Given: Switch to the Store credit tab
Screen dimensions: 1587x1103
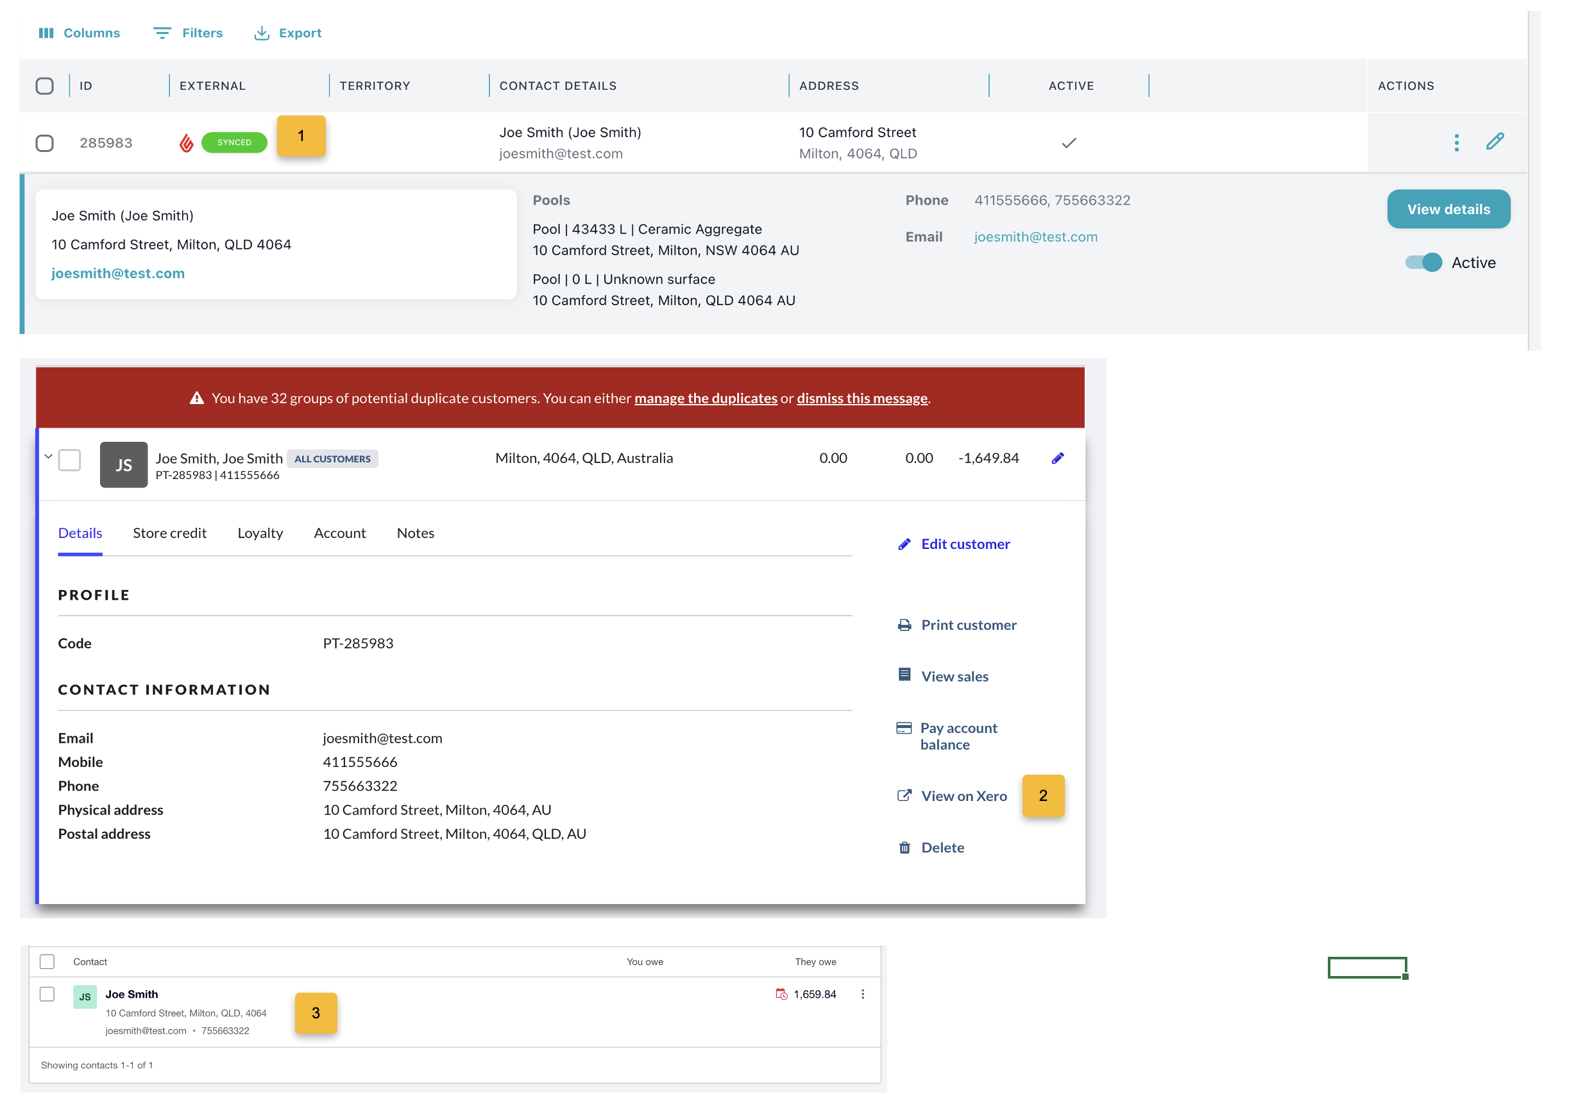Looking at the screenshot, I should pyautogui.click(x=169, y=534).
